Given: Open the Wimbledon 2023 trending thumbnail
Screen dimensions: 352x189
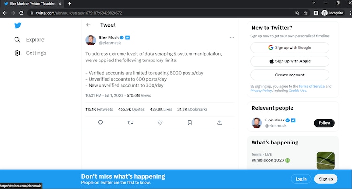Looking at the screenshot, I should click(x=325, y=160).
